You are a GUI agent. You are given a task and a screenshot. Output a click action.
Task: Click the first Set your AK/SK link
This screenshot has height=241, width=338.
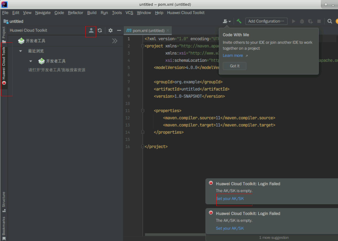click(230, 198)
